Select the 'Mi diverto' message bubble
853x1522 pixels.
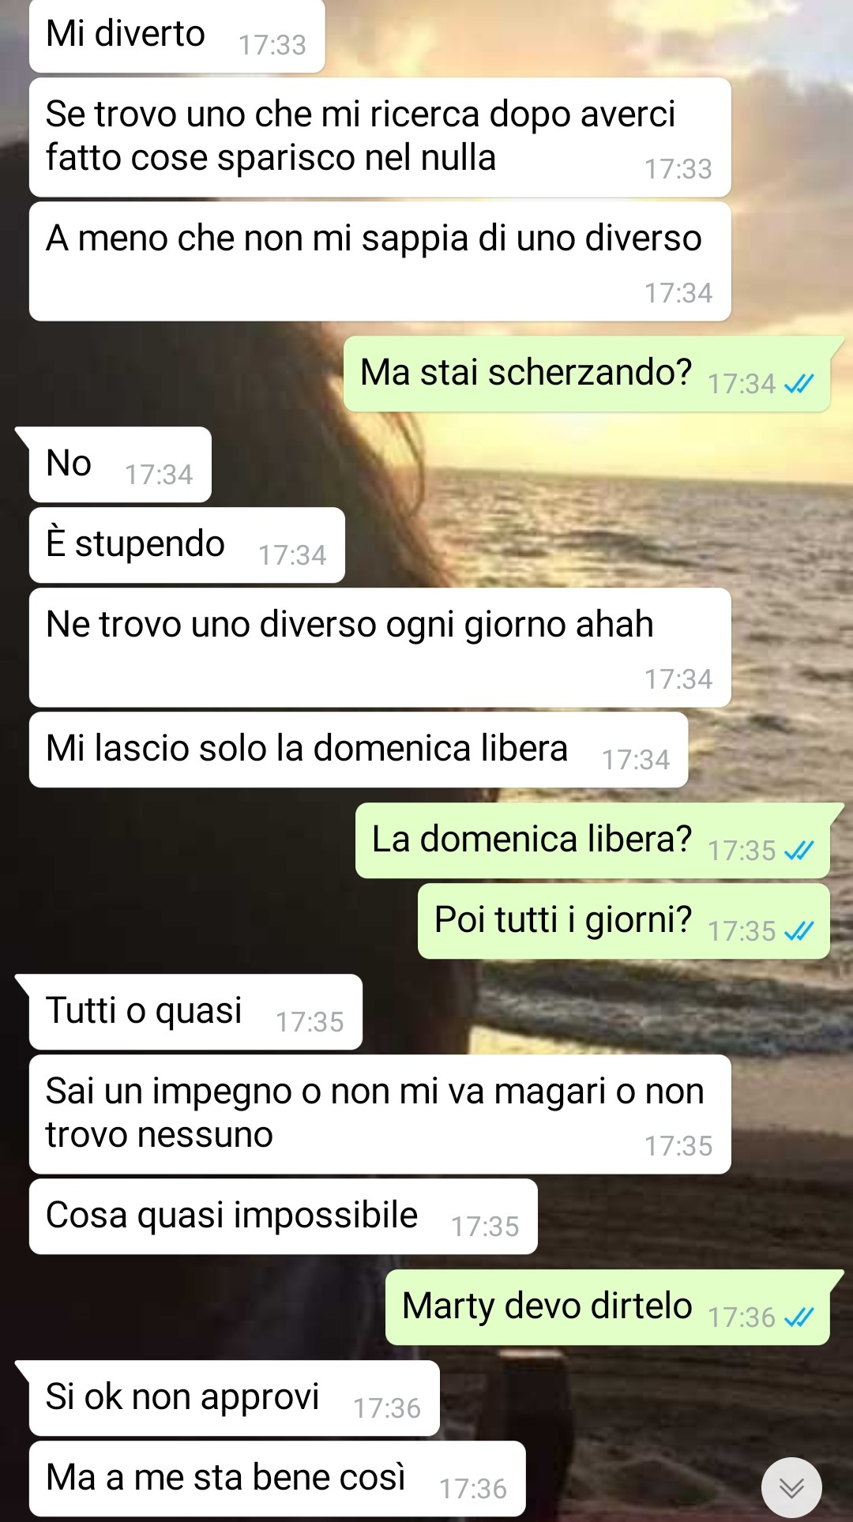click(x=177, y=36)
